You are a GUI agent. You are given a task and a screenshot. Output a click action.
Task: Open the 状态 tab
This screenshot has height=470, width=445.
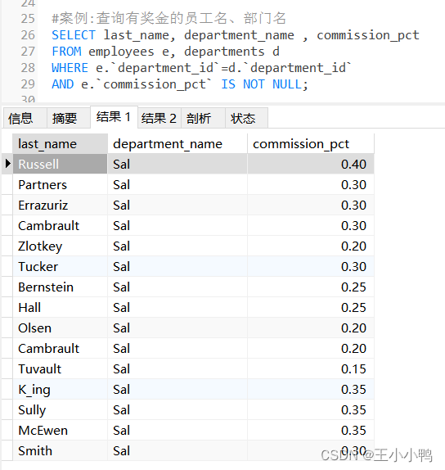coord(246,118)
